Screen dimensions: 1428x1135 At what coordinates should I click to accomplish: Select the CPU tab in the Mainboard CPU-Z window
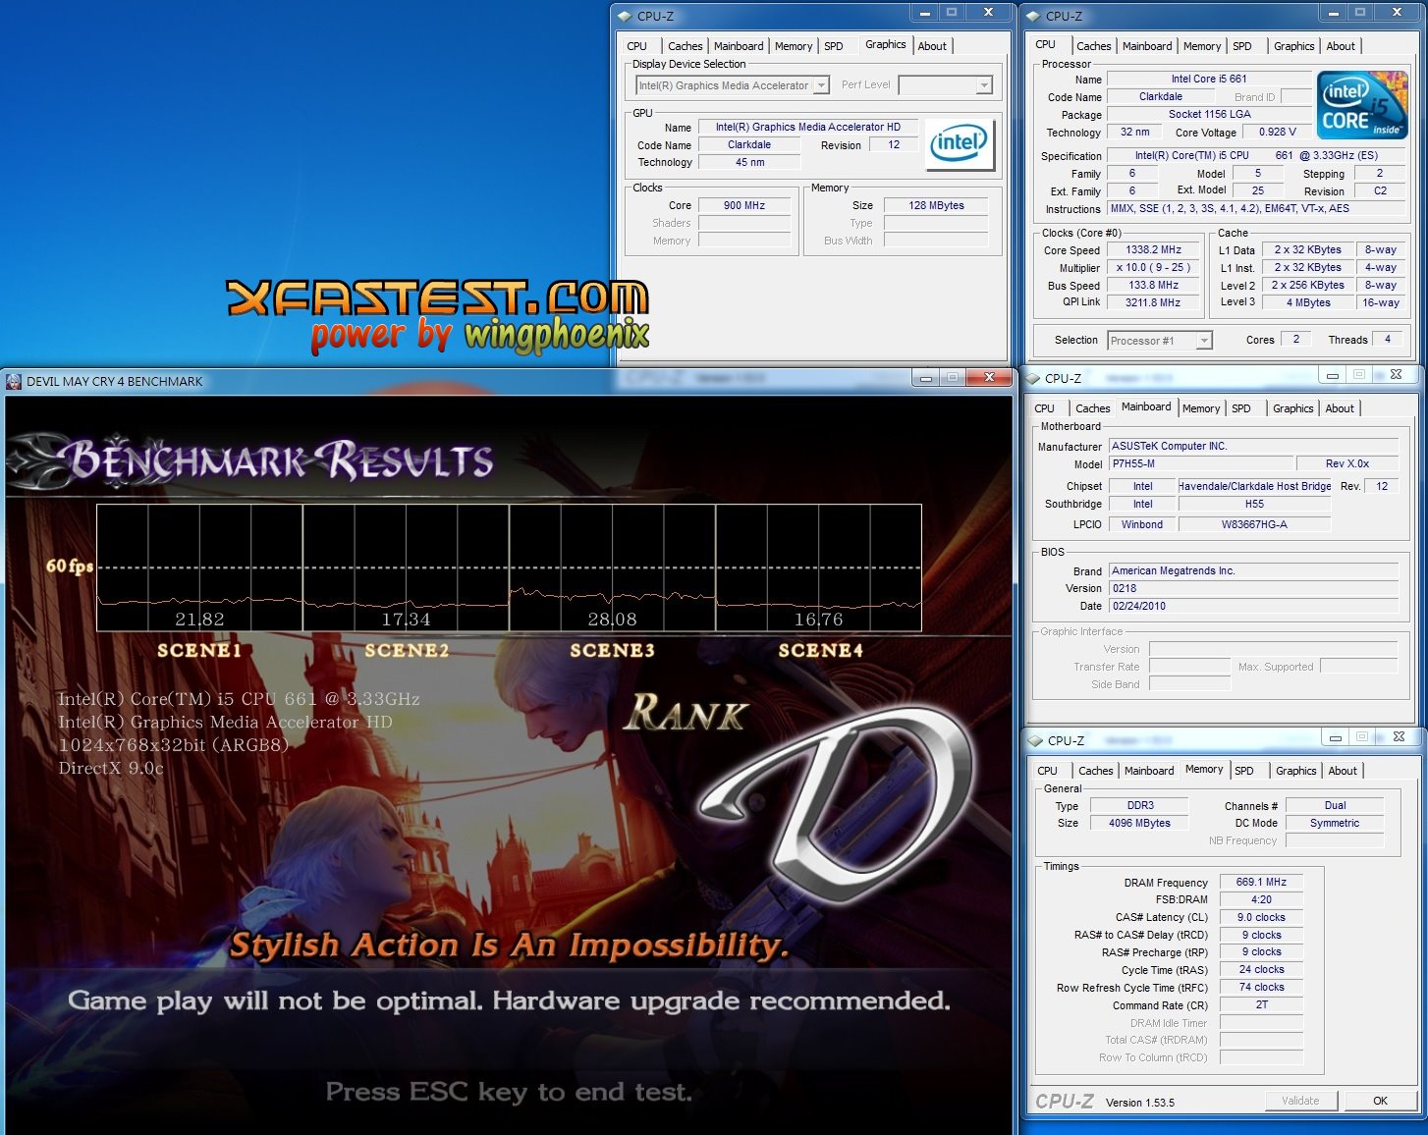pos(1045,408)
